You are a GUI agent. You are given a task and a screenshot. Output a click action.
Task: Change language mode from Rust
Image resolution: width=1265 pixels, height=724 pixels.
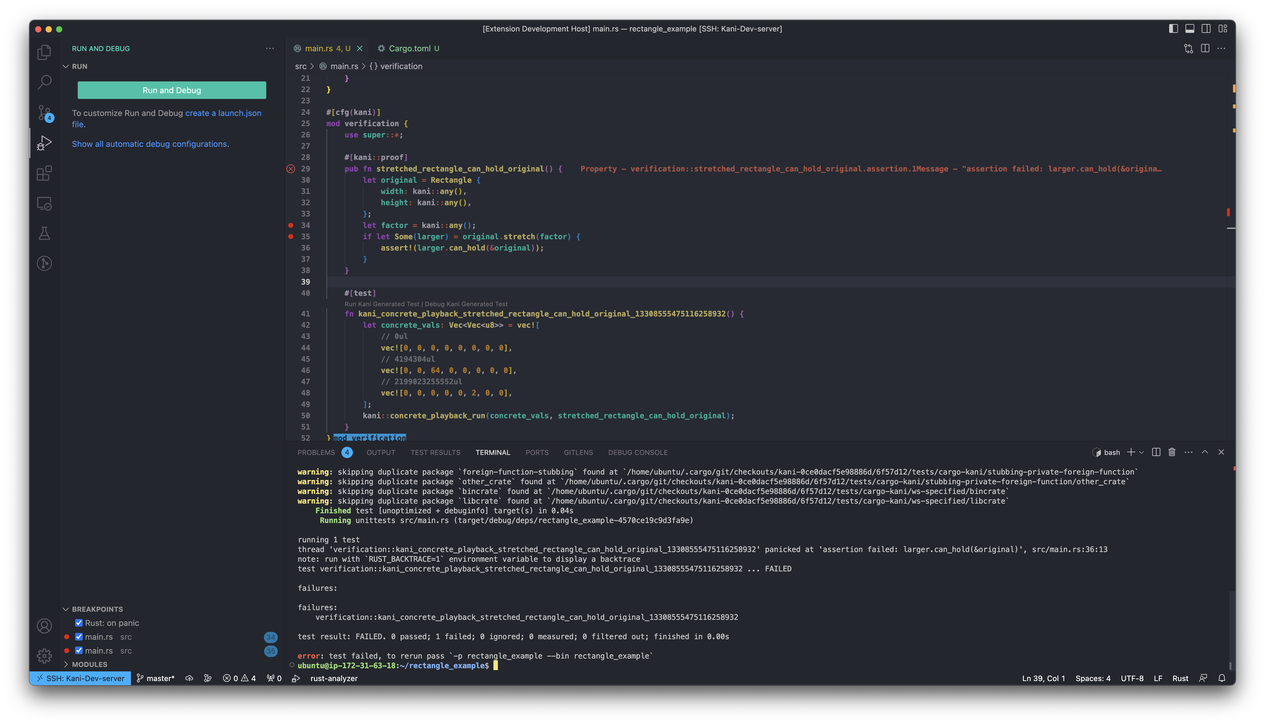1180,678
